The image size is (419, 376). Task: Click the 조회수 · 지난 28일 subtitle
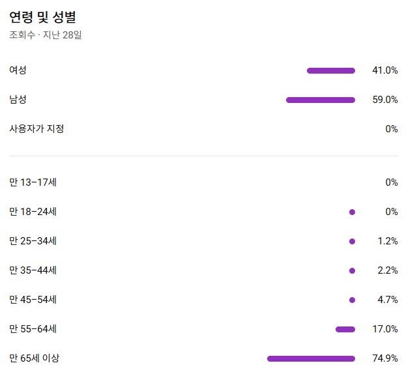coord(46,35)
